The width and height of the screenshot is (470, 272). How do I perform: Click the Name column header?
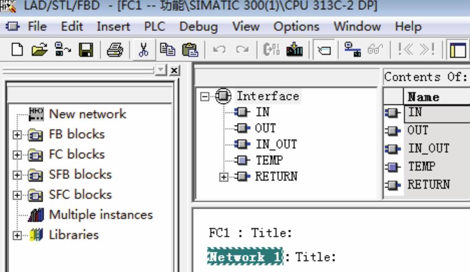tap(437, 97)
